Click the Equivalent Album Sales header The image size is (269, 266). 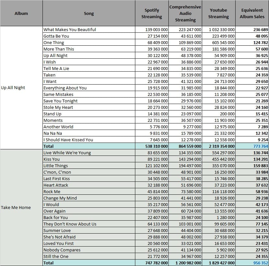[252, 13]
